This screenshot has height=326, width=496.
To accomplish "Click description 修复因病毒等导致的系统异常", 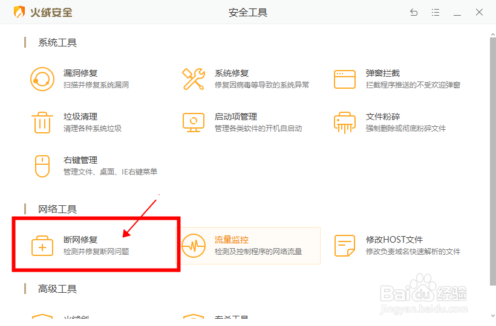I will tap(261, 85).
